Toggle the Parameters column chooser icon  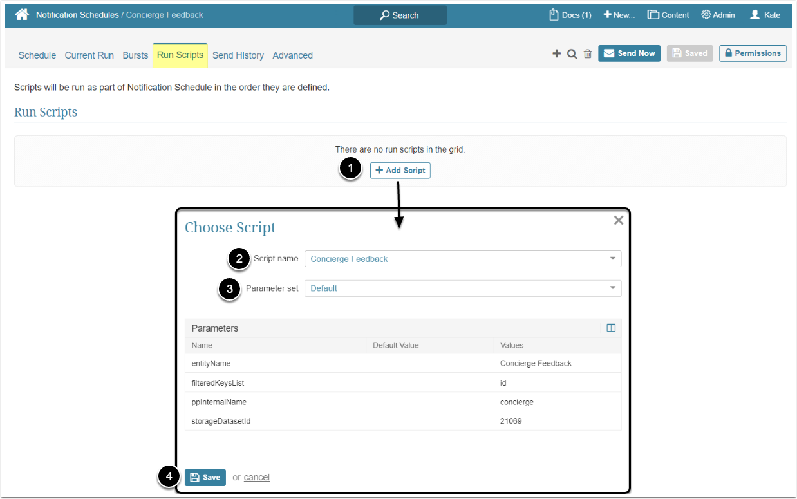611,328
